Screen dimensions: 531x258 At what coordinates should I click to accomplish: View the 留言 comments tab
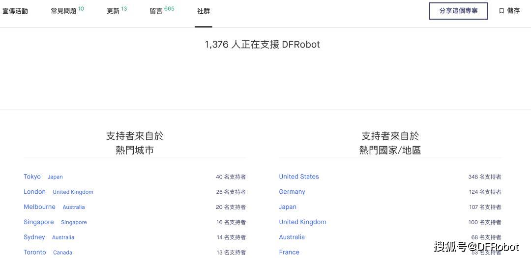(156, 11)
